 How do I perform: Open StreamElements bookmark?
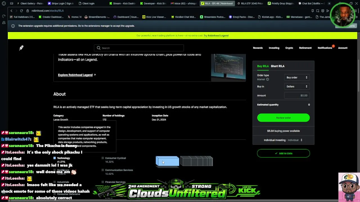(97, 17)
